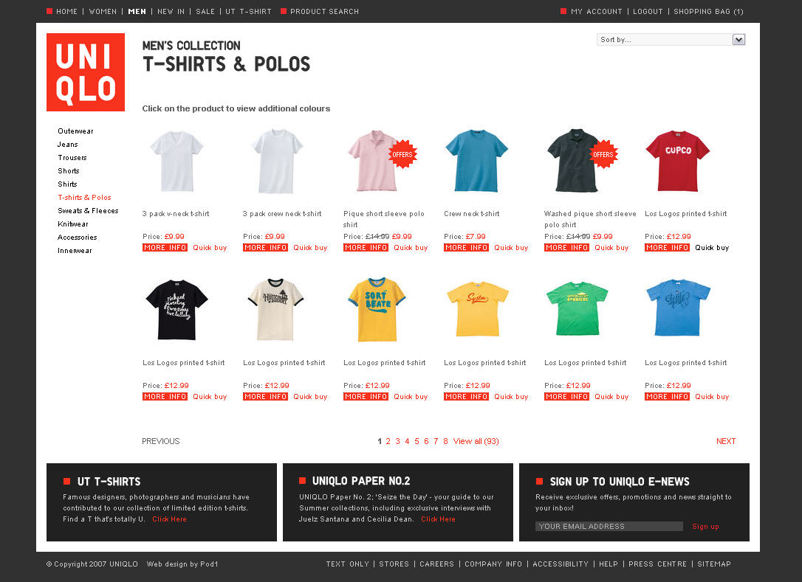Open SHOPPING BAG (1) link
This screenshot has height=582, width=802.
coord(708,11)
